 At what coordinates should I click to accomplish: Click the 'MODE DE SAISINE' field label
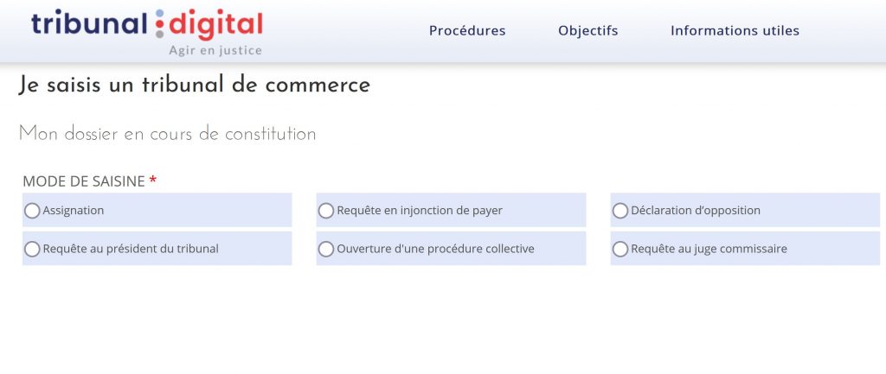coord(83,181)
